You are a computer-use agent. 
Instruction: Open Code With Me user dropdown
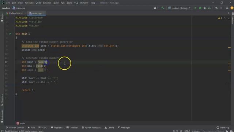(156, 8)
